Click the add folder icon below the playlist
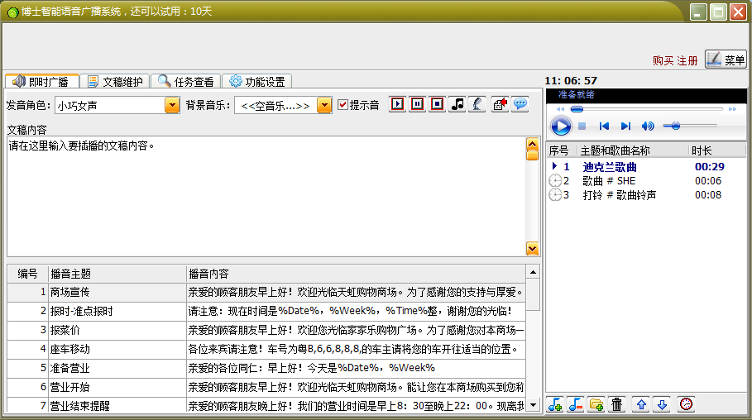This screenshot has width=752, height=420. (x=596, y=404)
